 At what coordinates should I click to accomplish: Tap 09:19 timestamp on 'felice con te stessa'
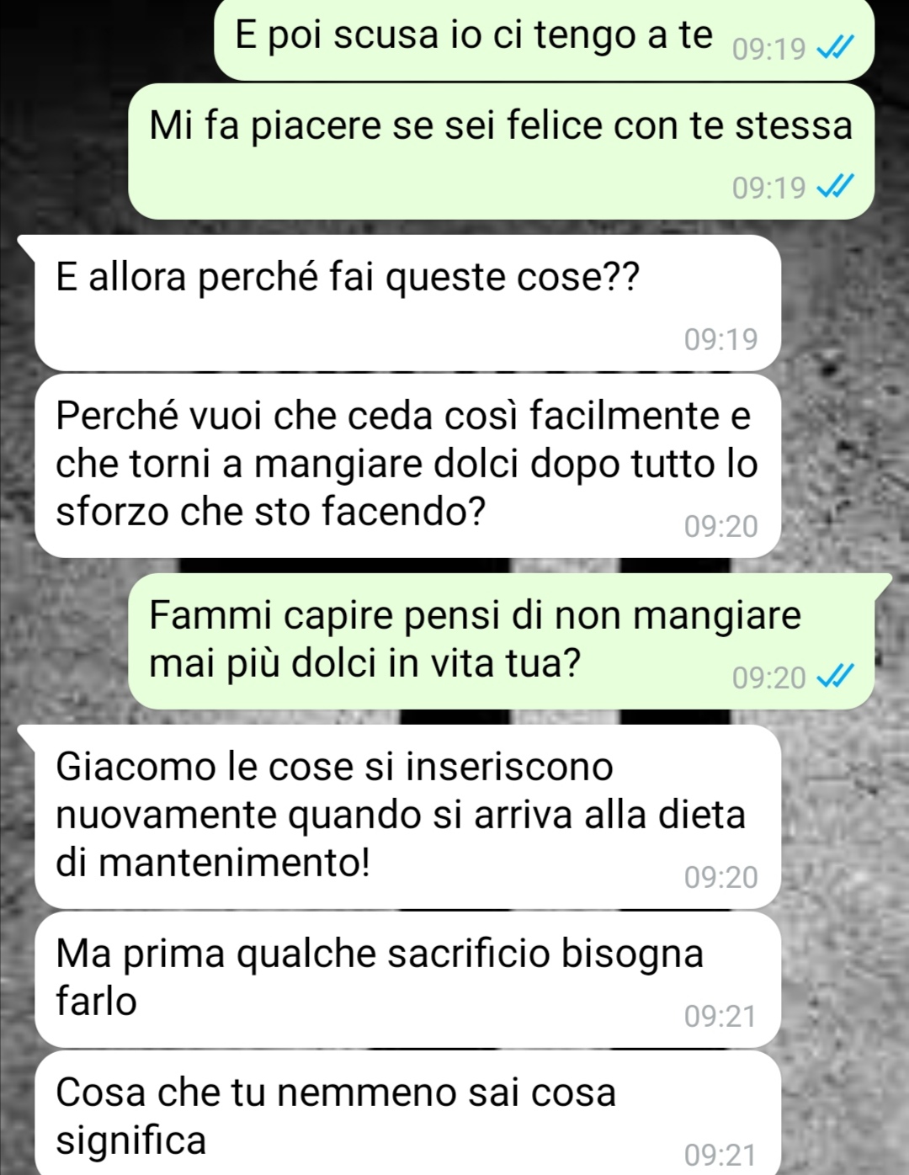click(768, 188)
